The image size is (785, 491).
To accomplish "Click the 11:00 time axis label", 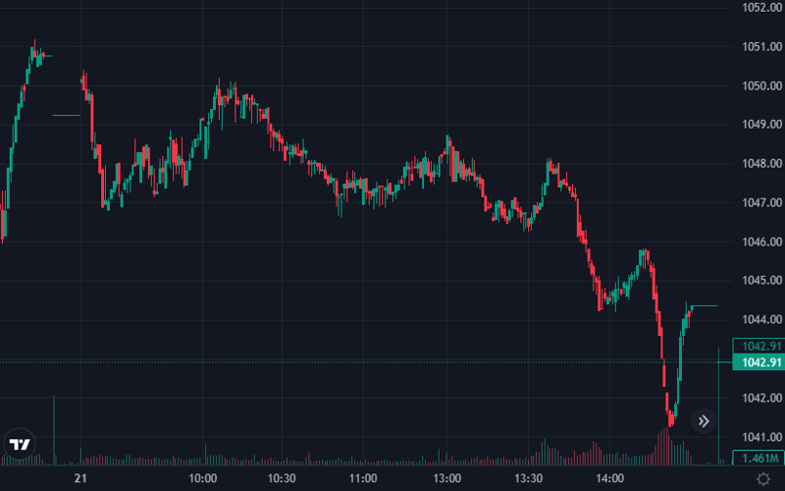I will coord(363,478).
